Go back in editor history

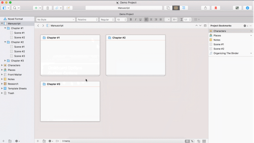[38, 25]
